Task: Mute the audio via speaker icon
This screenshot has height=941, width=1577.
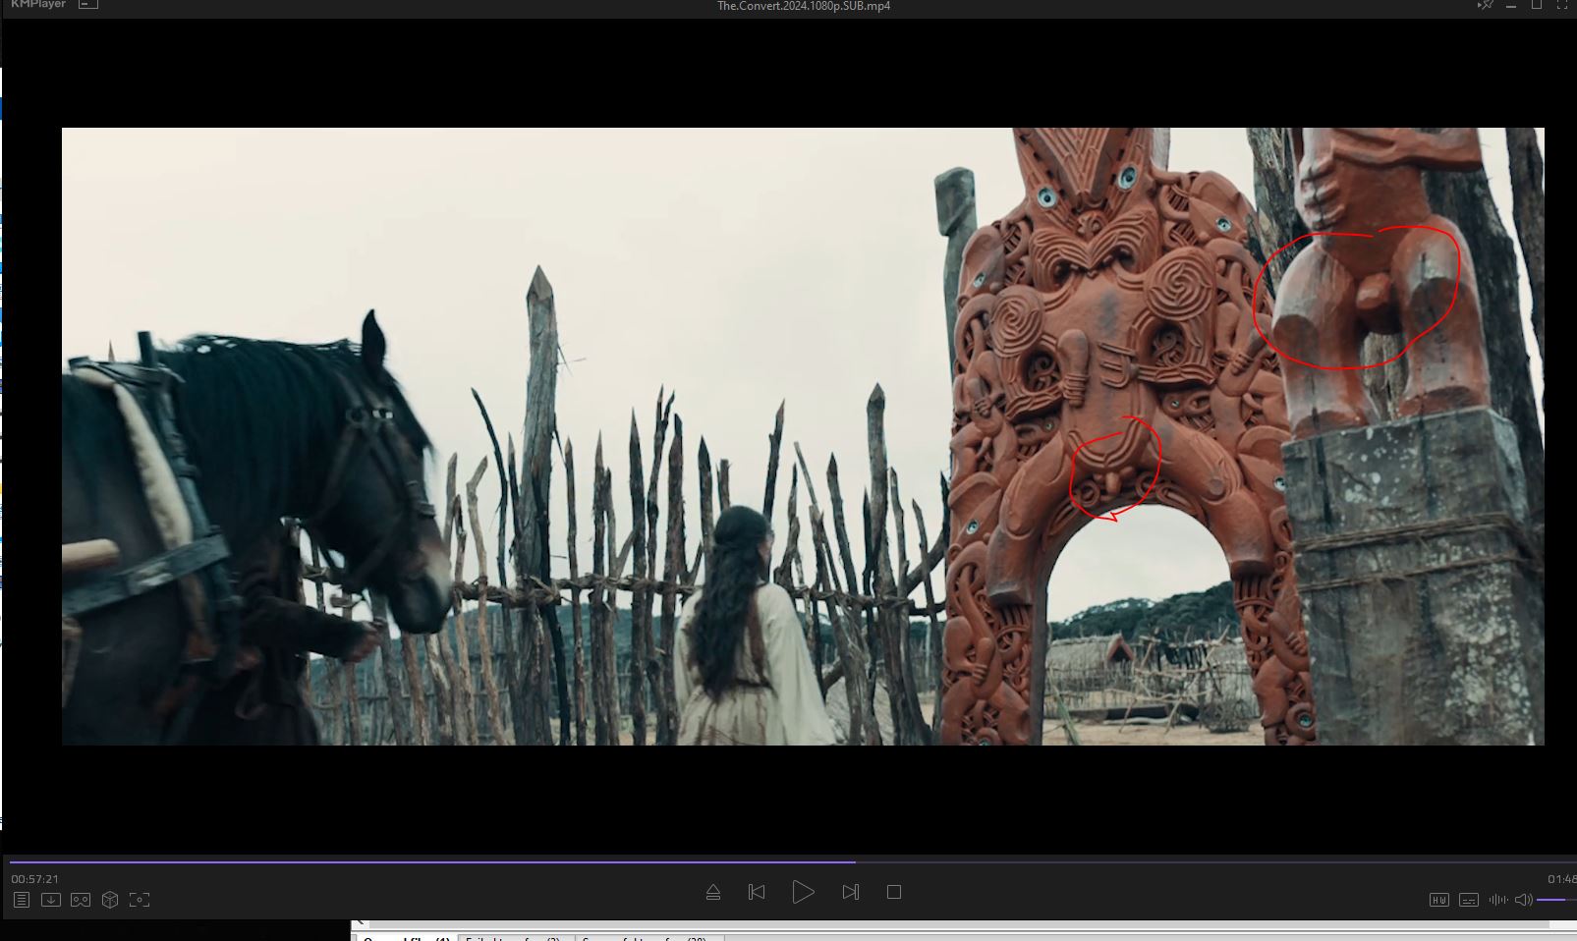Action: tap(1523, 900)
